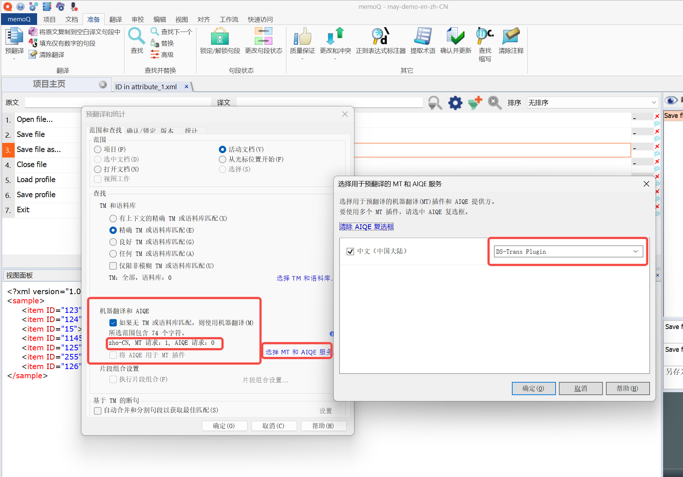Click Clear translation (清除翻译) icon
Viewport: 683px width, 477px height.
[x=33, y=55]
